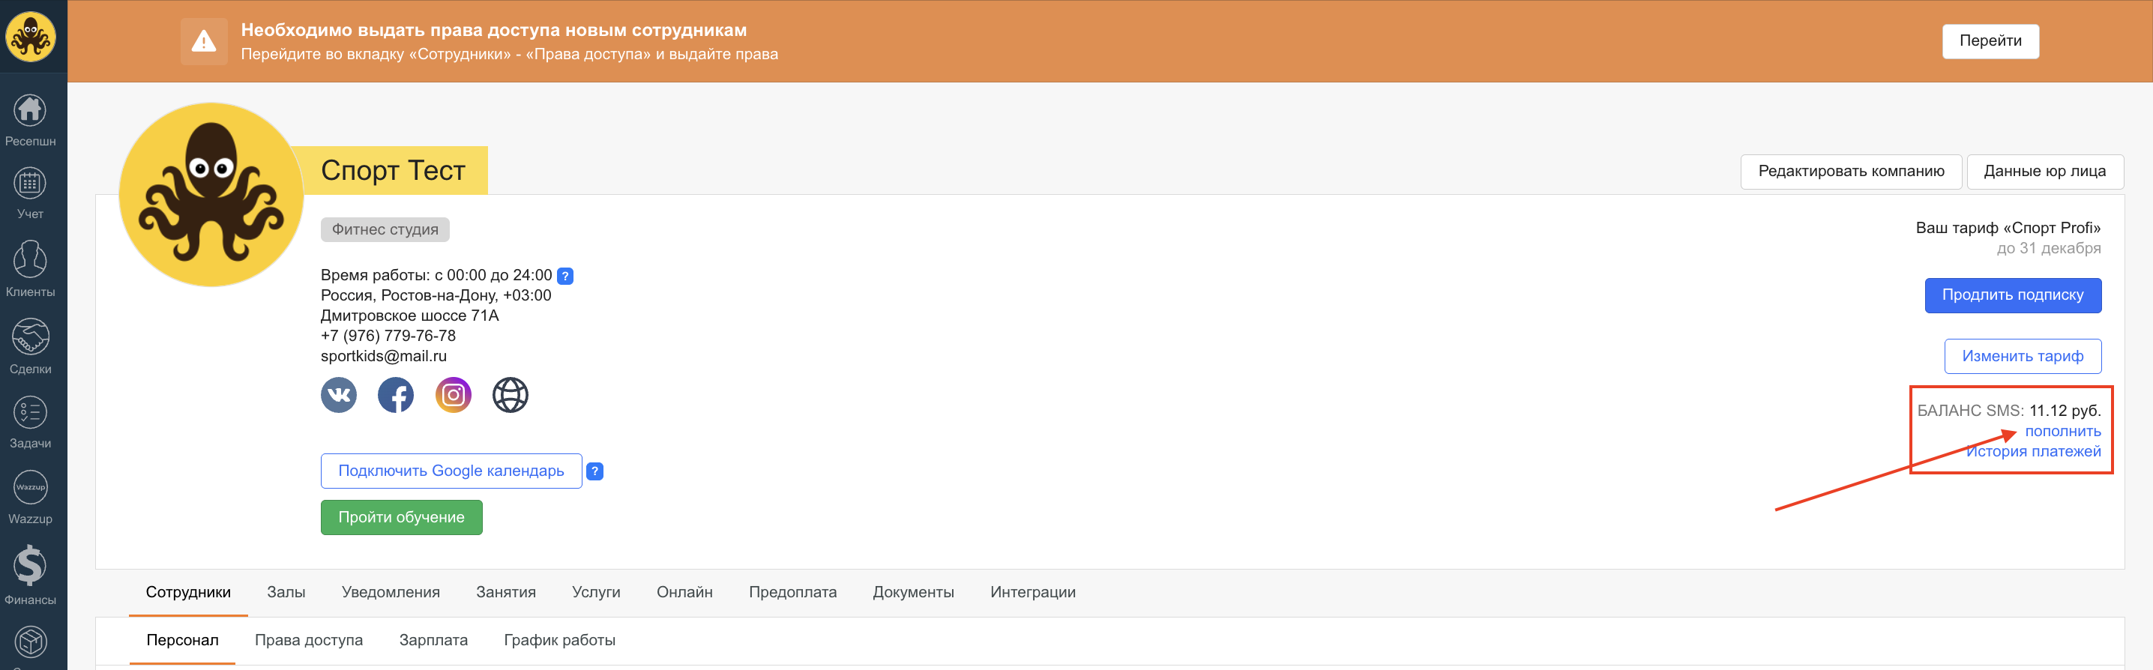This screenshot has height=670, width=2153.
Task: Open the Wazzup integration icon
Action: pos(30,487)
